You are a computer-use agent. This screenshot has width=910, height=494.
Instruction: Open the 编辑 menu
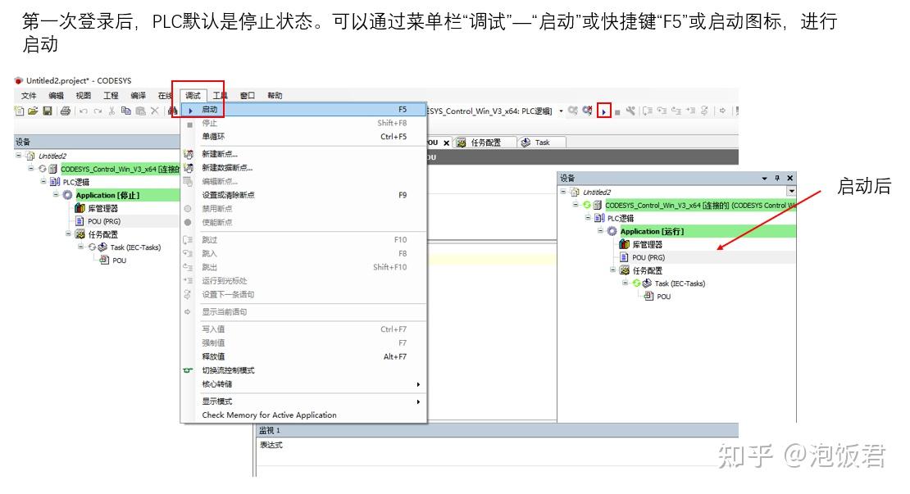[x=57, y=96]
